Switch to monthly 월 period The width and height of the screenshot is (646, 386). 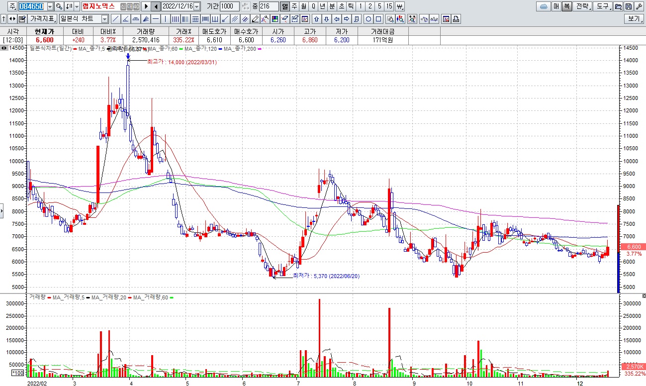click(303, 6)
